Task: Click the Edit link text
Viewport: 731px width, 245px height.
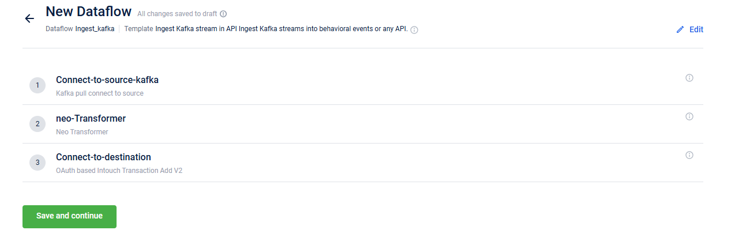Action: click(696, 29)
